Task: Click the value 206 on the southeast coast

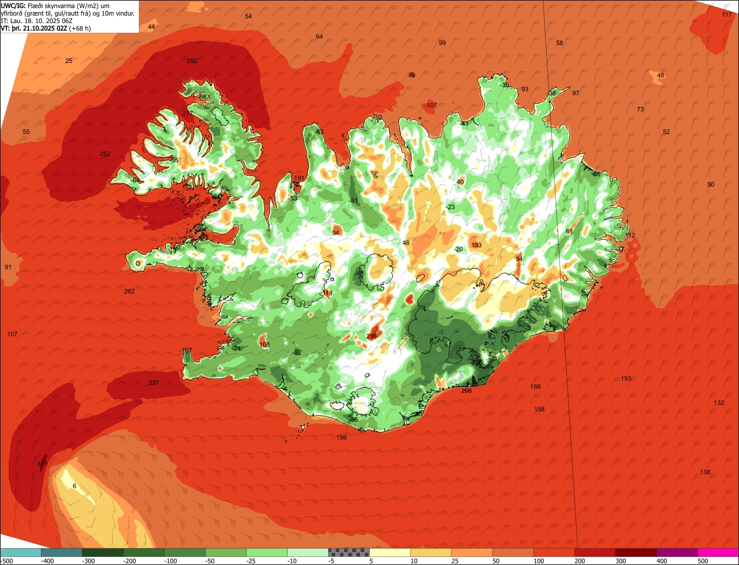Action: coord(466,391)
